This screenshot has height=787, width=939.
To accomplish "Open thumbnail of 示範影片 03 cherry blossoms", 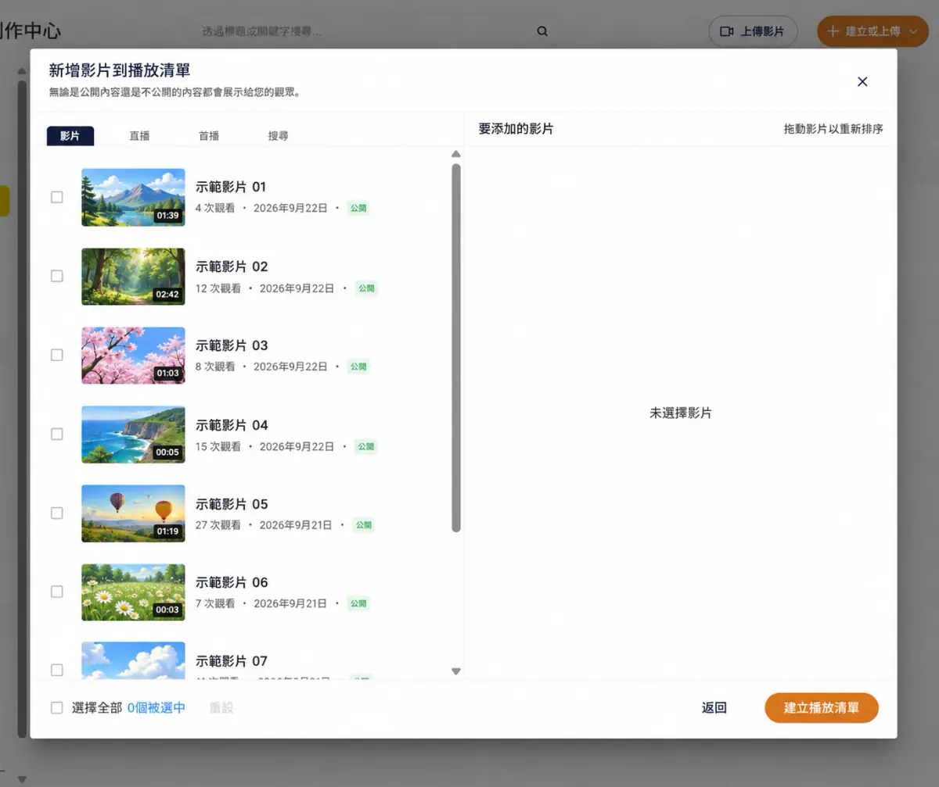I will coord(133,355).
